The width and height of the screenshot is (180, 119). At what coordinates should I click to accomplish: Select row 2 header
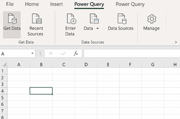click(4, 78)
